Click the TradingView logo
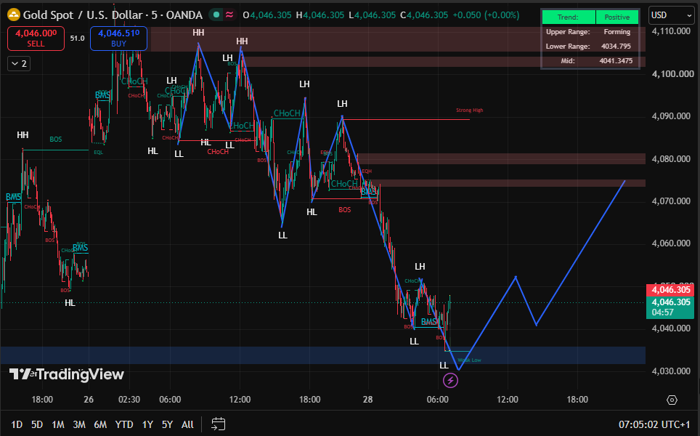 (x=67, y=374)
